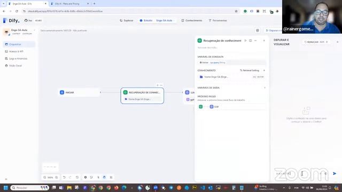The width and height of the screenshot is (342, 192).
Task: Open node more options menu
Action: (255, 41)
